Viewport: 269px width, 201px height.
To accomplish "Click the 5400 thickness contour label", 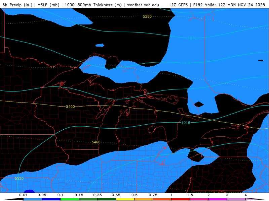I will 70,107.
